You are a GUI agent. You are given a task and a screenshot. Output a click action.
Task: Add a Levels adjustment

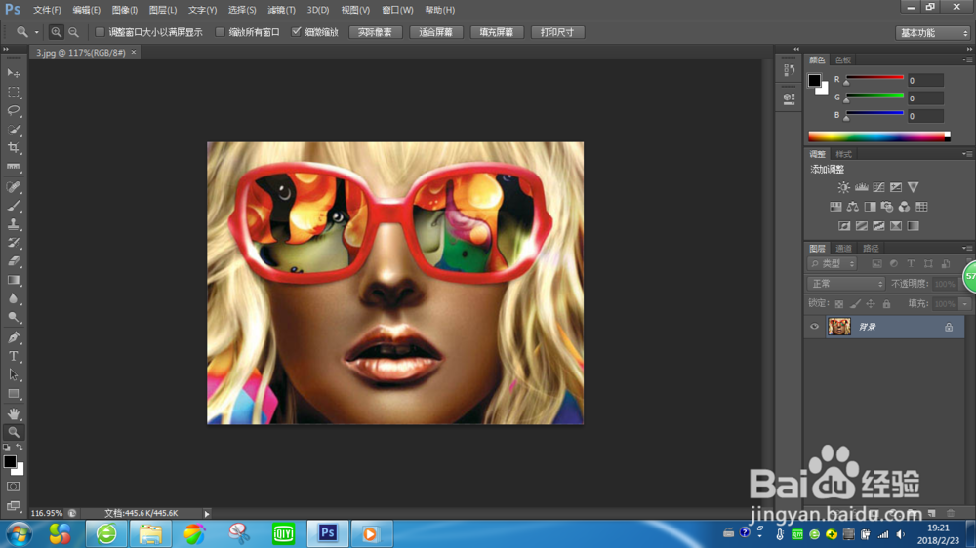[x=861, y=187]
